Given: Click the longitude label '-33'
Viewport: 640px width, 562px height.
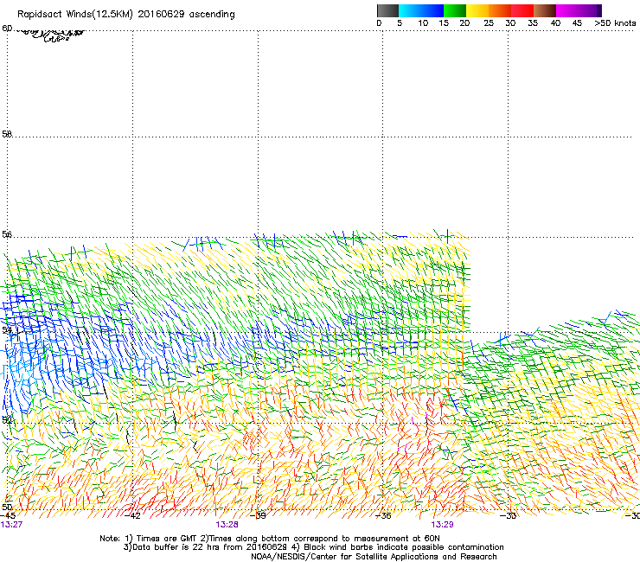Looking at the screenshot, I should tap(509, 515).
